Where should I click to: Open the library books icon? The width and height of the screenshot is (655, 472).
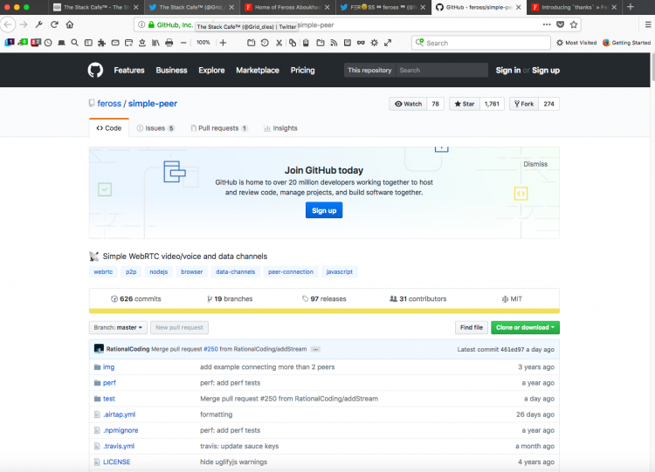click(155, 43)
